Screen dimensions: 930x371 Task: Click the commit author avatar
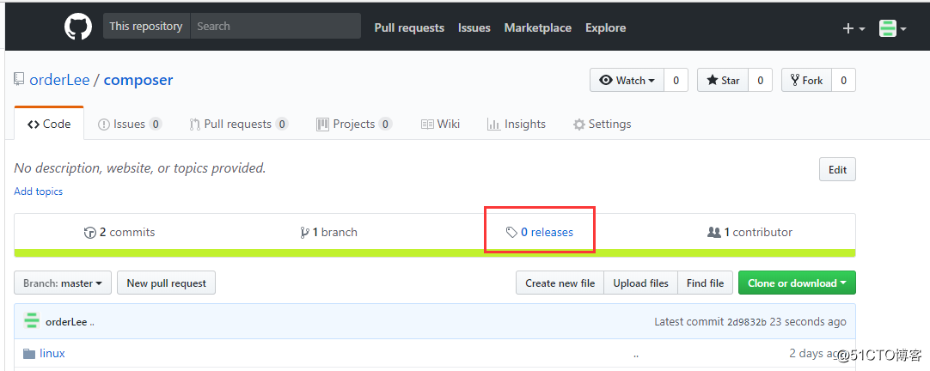pyautogui.click(x=32, y=320)
